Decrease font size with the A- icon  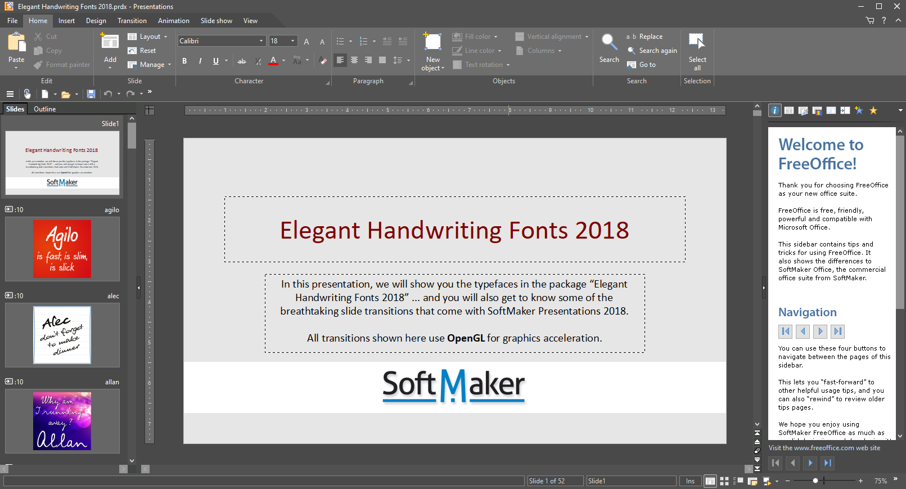click(322, 41)
